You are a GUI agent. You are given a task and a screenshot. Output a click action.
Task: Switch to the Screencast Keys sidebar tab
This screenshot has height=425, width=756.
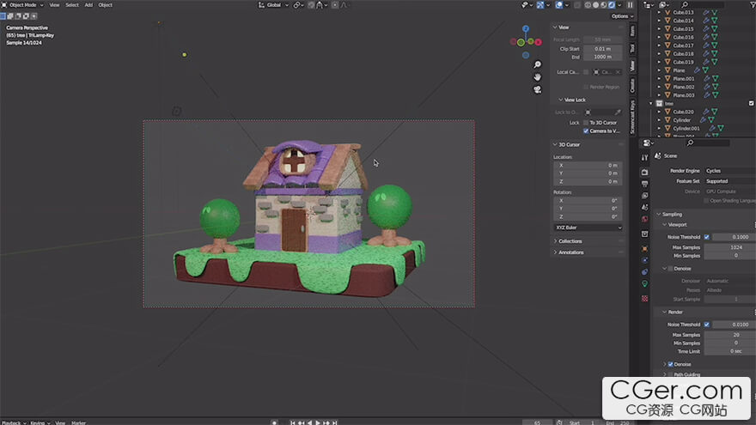click(x=632, y=117)
